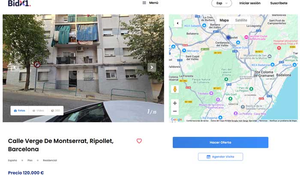
Task: Zoom out on the map
Action: pyautogui.click(x=175, y=111)
